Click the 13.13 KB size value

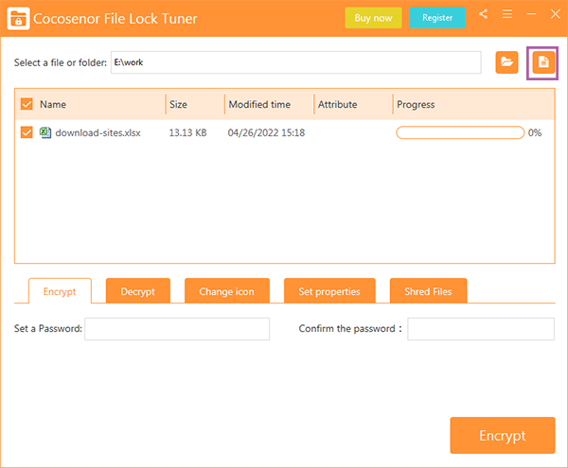click(x=187, y=132)
